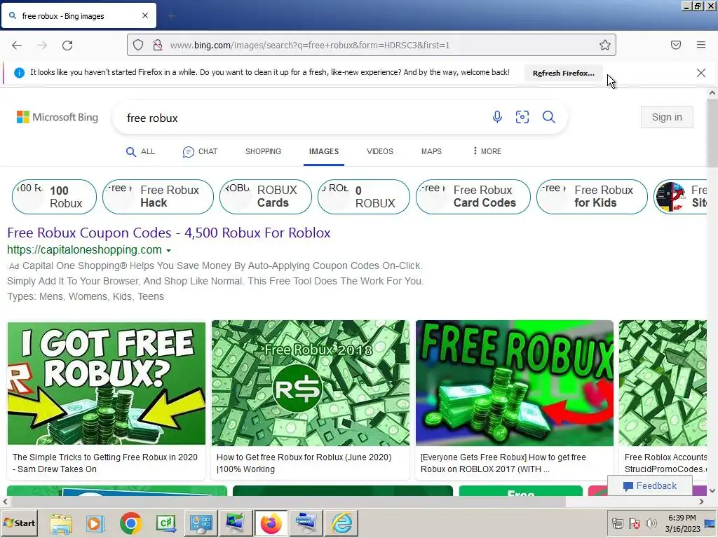Screen dimensions: 718x538
Task: Open the tracking protection shield icon
Action: tap(138, 45)
